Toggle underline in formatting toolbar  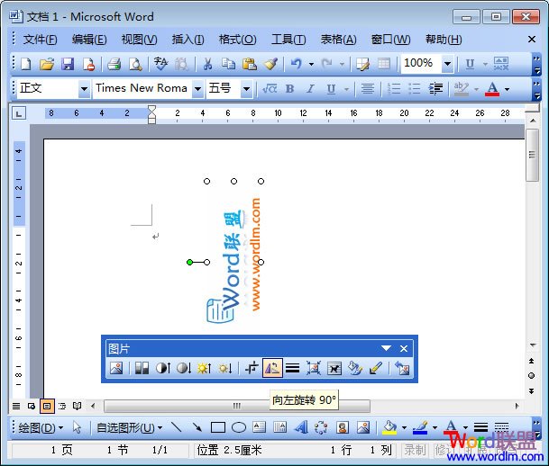point(331,89)
